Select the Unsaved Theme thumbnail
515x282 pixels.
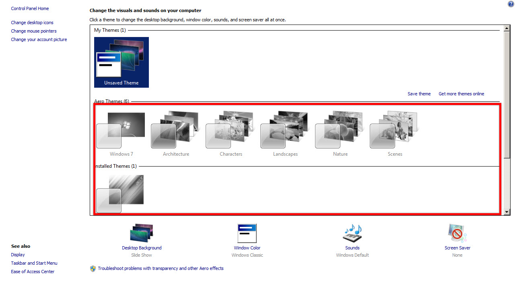122,62
